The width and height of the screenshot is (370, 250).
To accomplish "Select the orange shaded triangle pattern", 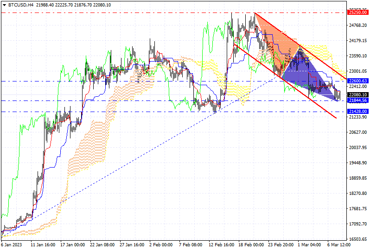I will [278, 45].
